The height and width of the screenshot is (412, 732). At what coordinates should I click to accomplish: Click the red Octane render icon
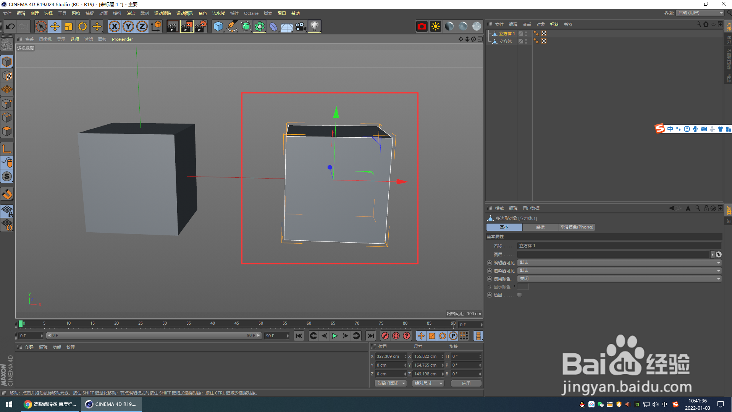(422, 26)
